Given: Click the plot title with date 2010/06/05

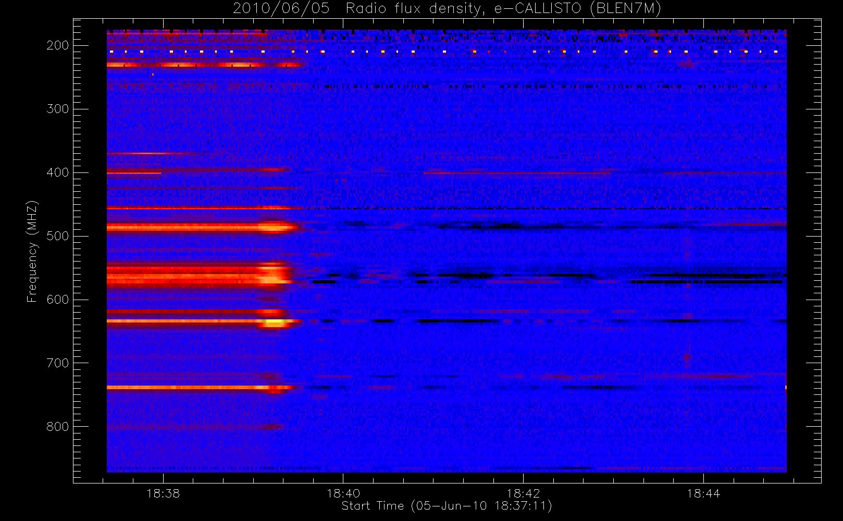Looking at the screenshot, I should pos(447,9).
